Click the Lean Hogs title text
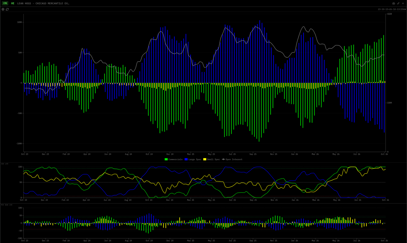Image resolution: width=407 pixels, height=243 pixels. point(43,3)
